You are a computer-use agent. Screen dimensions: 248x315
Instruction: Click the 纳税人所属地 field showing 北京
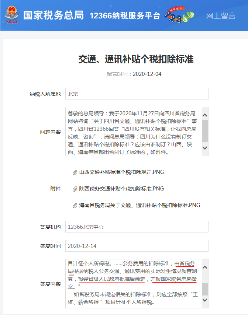137,94
